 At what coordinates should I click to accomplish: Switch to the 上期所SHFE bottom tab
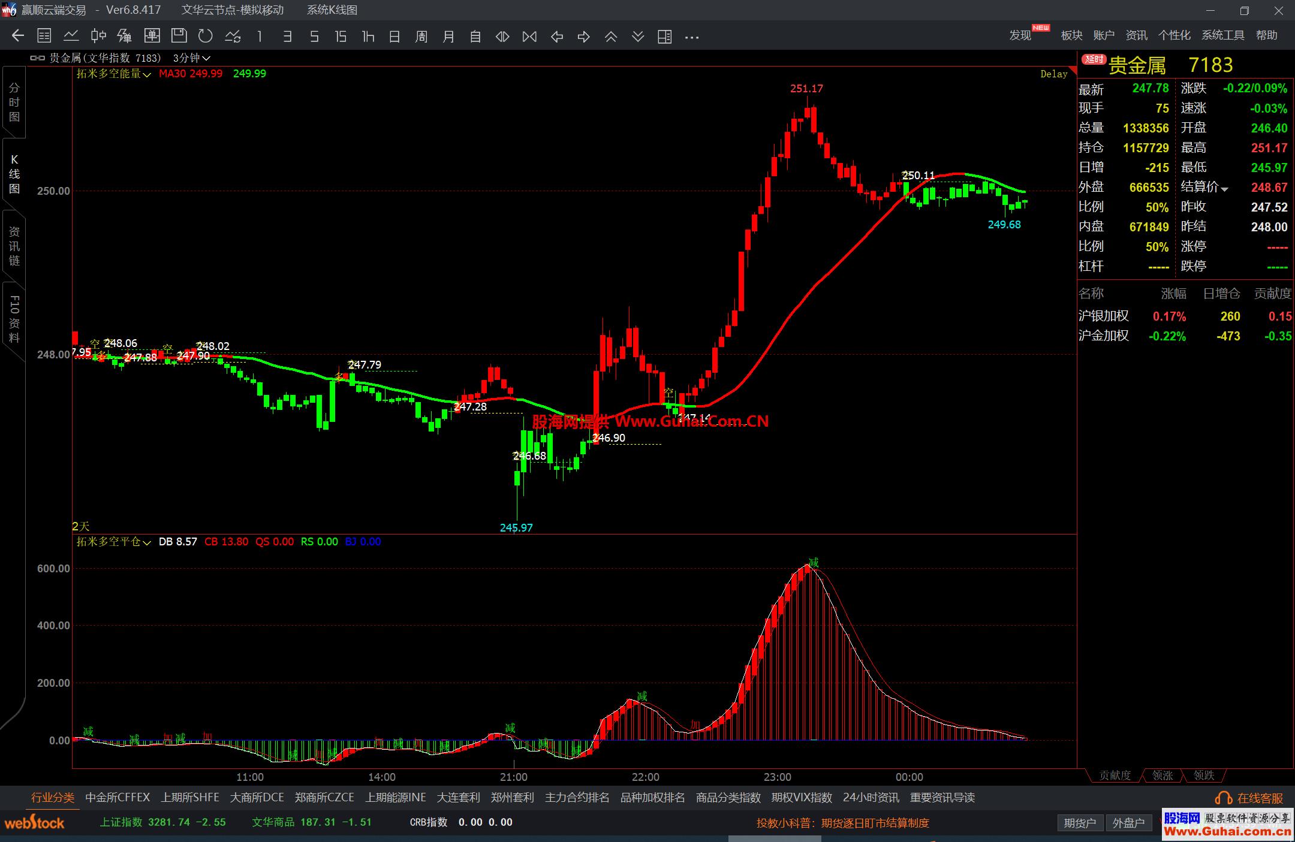point(190,798)
